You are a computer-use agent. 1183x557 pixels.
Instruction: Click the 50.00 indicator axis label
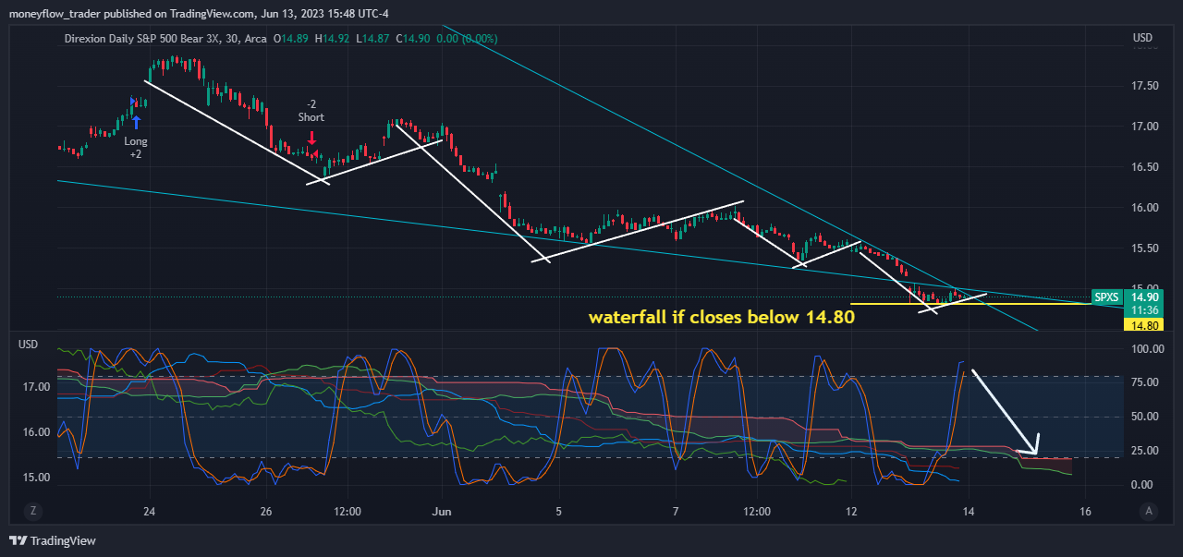(x=1146, y=417)
